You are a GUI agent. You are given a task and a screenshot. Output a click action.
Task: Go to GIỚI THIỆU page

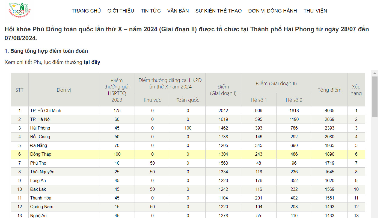[x=121, y=11]
